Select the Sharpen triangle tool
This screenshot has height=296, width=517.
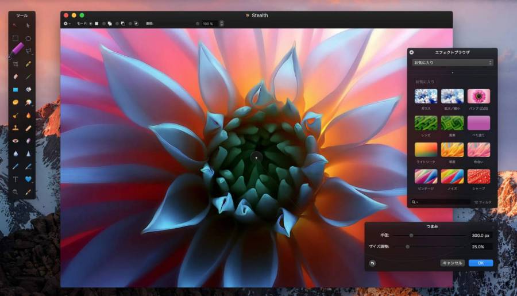click(x=28, y=153)
